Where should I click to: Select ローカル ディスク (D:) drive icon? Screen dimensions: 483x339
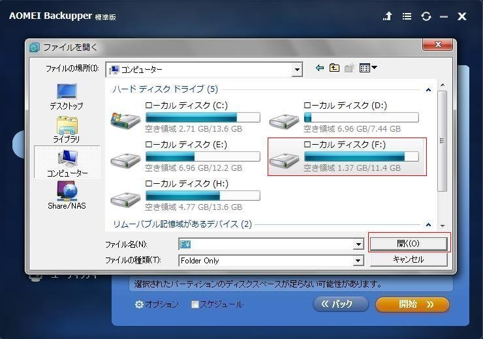pyautogui.click(x=284, y=121)
